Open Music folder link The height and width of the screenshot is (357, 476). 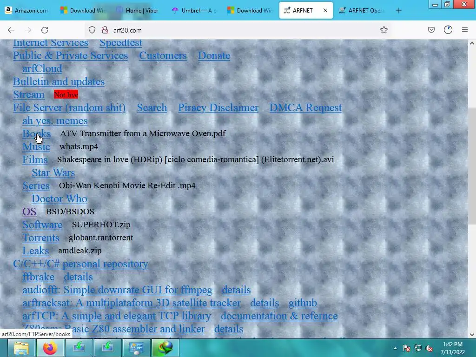(36, 147)
